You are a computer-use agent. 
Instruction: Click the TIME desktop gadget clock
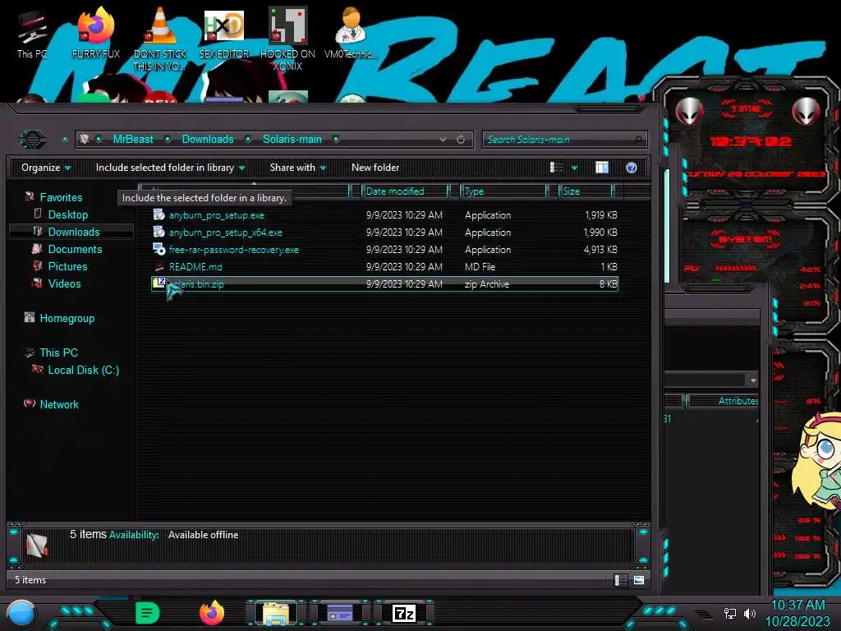[x=749, y=141]
